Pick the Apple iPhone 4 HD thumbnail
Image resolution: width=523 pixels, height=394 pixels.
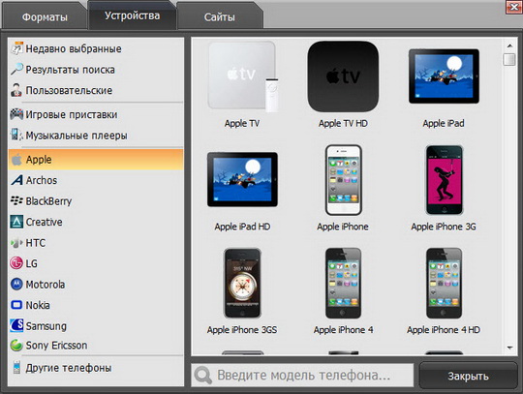coord(444,283)
